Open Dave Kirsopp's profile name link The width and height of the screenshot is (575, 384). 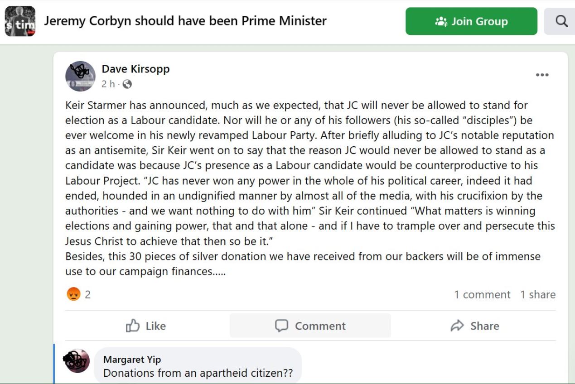tap(135, 69)
